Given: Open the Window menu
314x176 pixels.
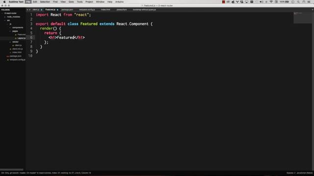Looking at the screenshot, I should pyautogui.click(x=100, y=2).
